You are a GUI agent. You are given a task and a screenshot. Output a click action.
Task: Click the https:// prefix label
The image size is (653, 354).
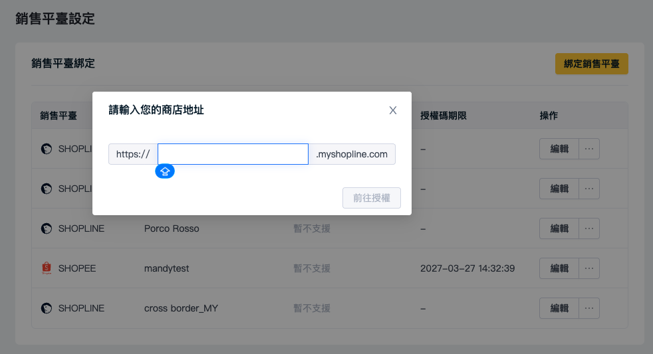pos(133,154)
